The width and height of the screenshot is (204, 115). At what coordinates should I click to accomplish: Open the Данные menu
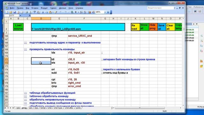[x=62, y=8]
